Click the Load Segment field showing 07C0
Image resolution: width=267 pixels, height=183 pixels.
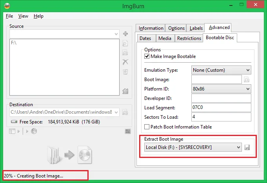coord(221,108)
